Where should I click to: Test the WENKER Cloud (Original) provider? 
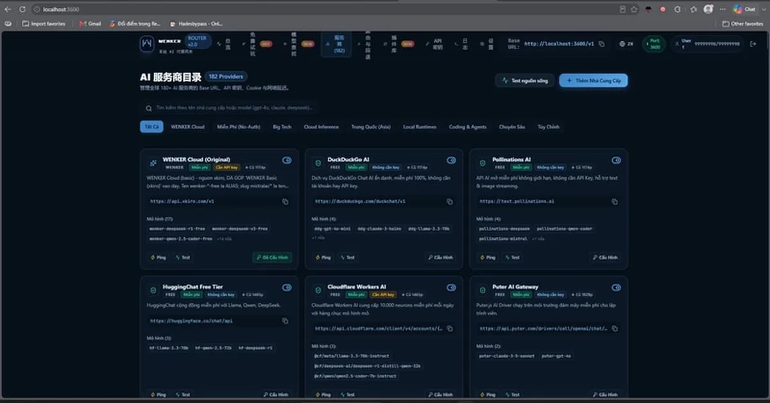pos(182,257)
